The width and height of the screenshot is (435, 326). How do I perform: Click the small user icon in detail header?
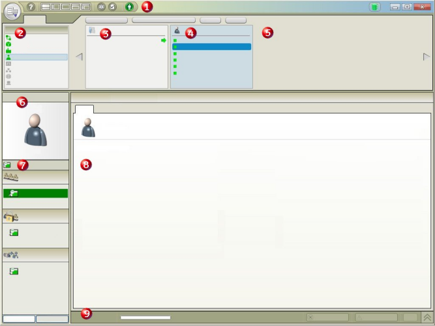click(x=88, y=127)
